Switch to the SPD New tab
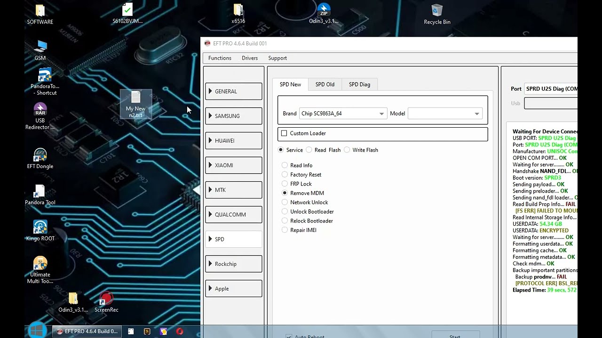This screenshot has height=338, width=602. pyautogui.click(x=290, y=84)
